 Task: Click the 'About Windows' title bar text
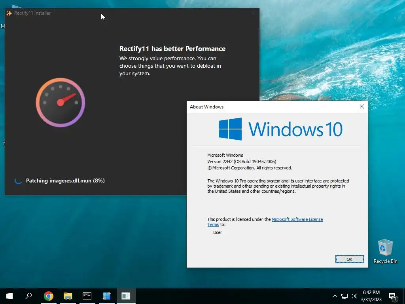tap(206, 107)
